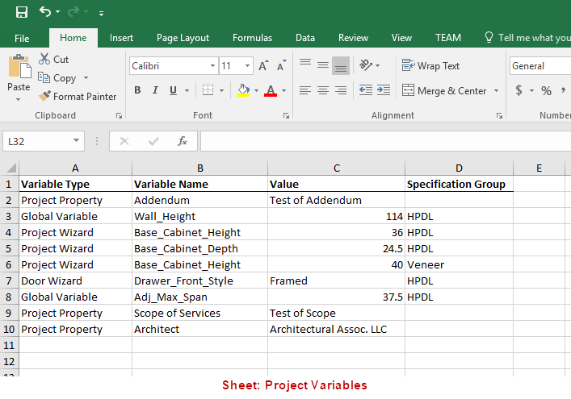This screenshot has width=571, height=399.
Task: Expand the Font Color palette arrow
Action: click(284, 90)
